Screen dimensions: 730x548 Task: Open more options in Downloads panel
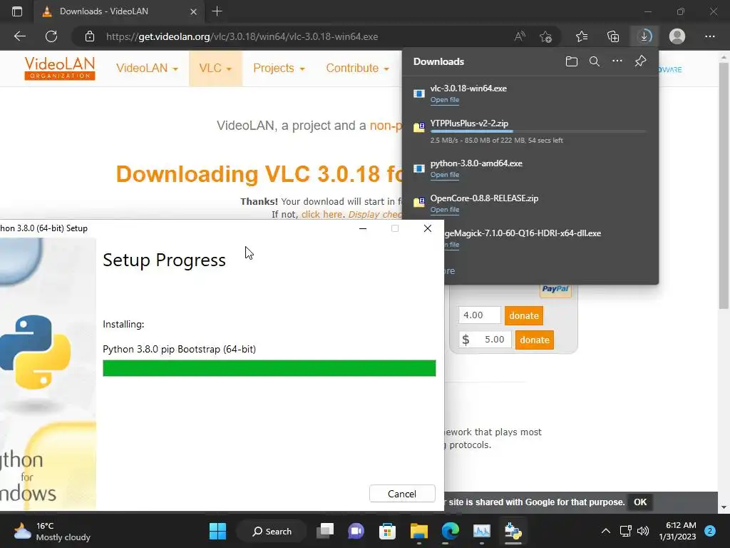pos(617,61)
